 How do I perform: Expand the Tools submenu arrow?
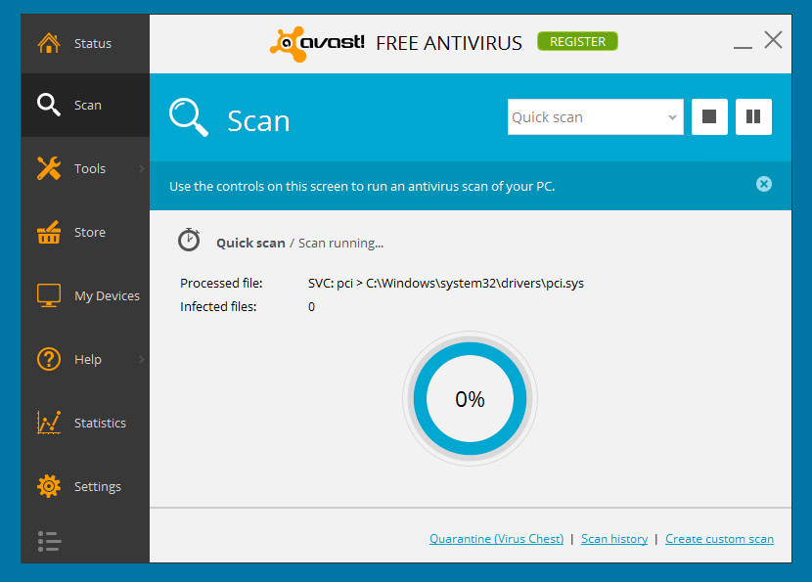pos(142,168)
